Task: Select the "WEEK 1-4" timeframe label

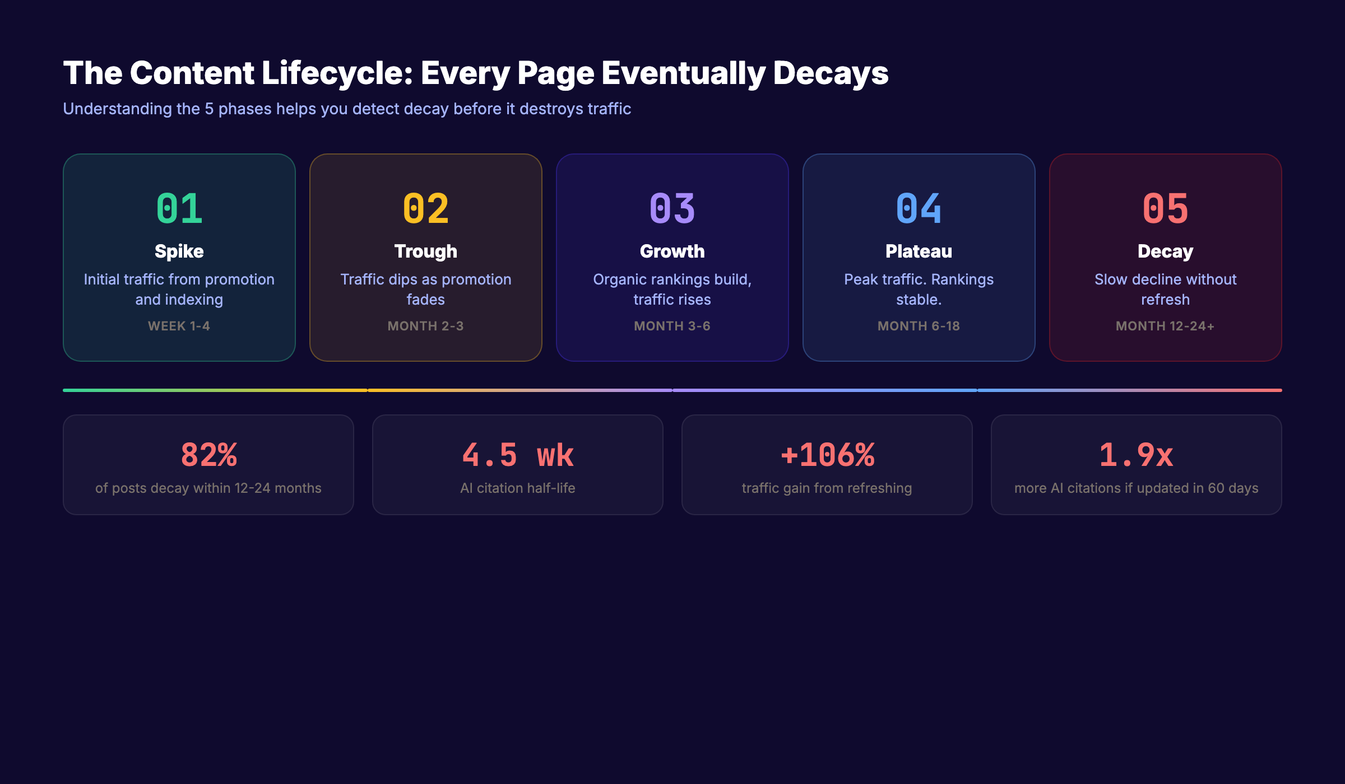Action: [x=179, y=325]
